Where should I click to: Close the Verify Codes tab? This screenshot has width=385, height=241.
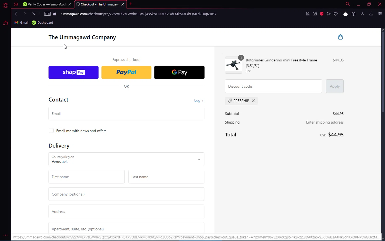point(70,4)
